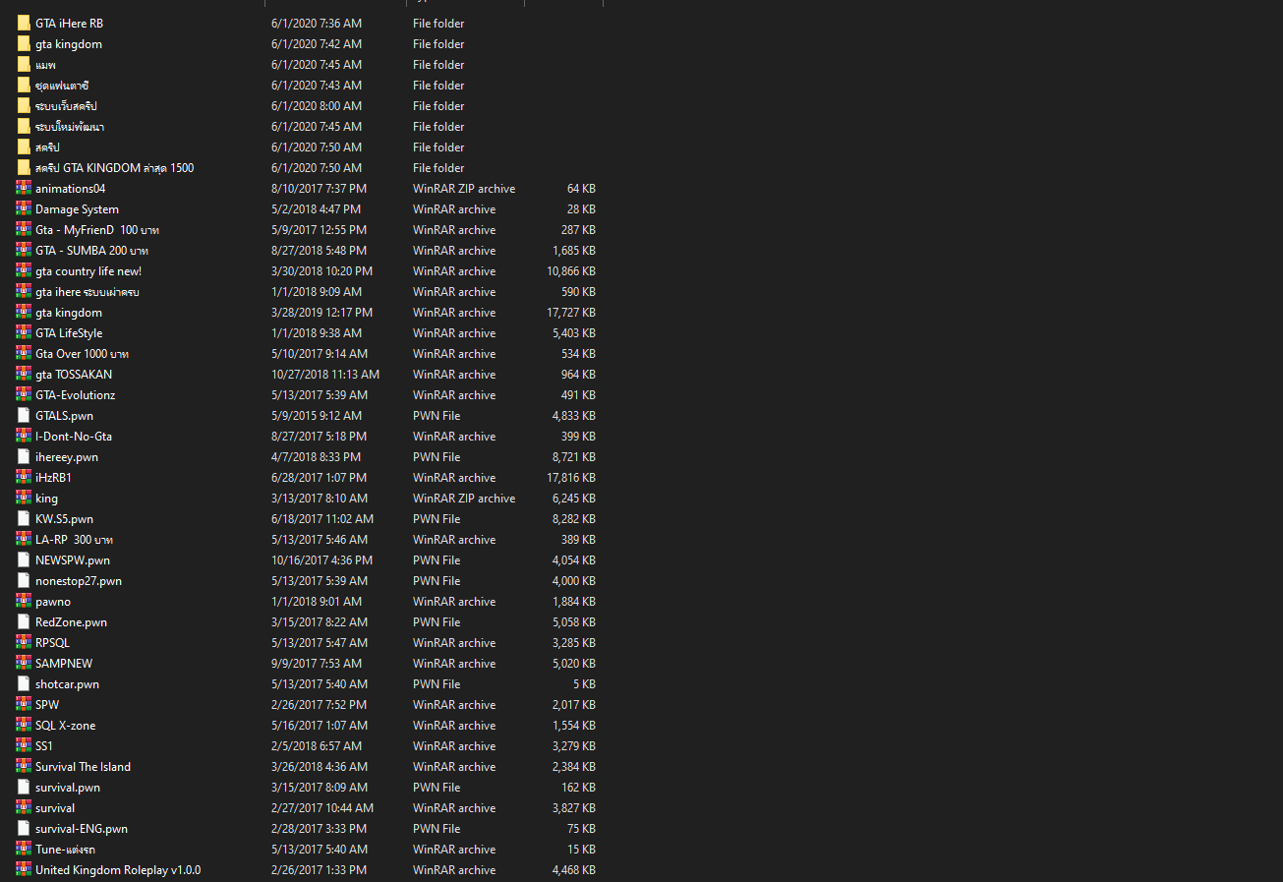The height and width of the screenshot is (882, 1283).
Task: Select the shotcar.pwn file icon
Action: pyautogui.click(x=24, y=684)
